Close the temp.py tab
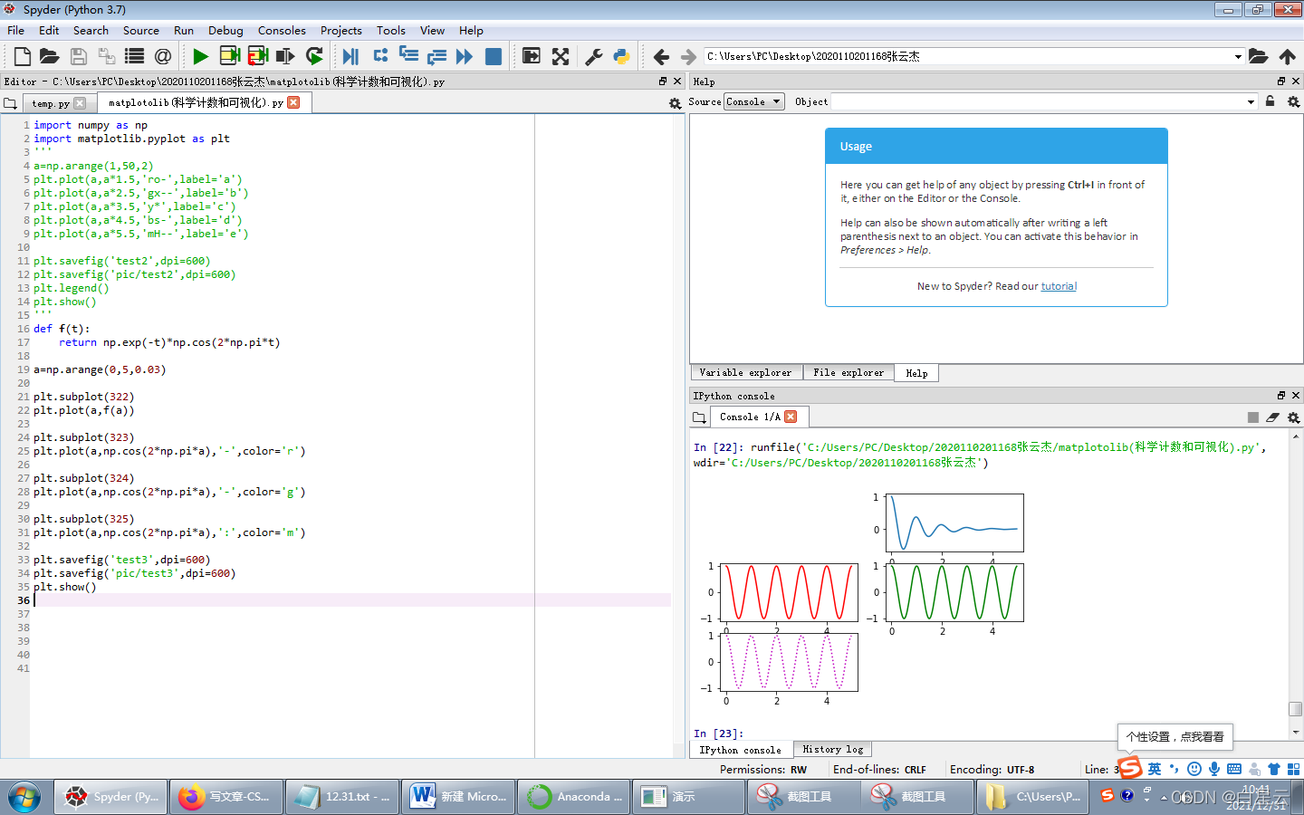Screen dimensions: 1304x815 click(x=80, y=103)
